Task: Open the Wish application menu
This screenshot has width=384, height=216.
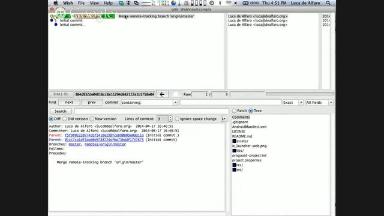Action: pyautogui.click(x=68, y=3)
